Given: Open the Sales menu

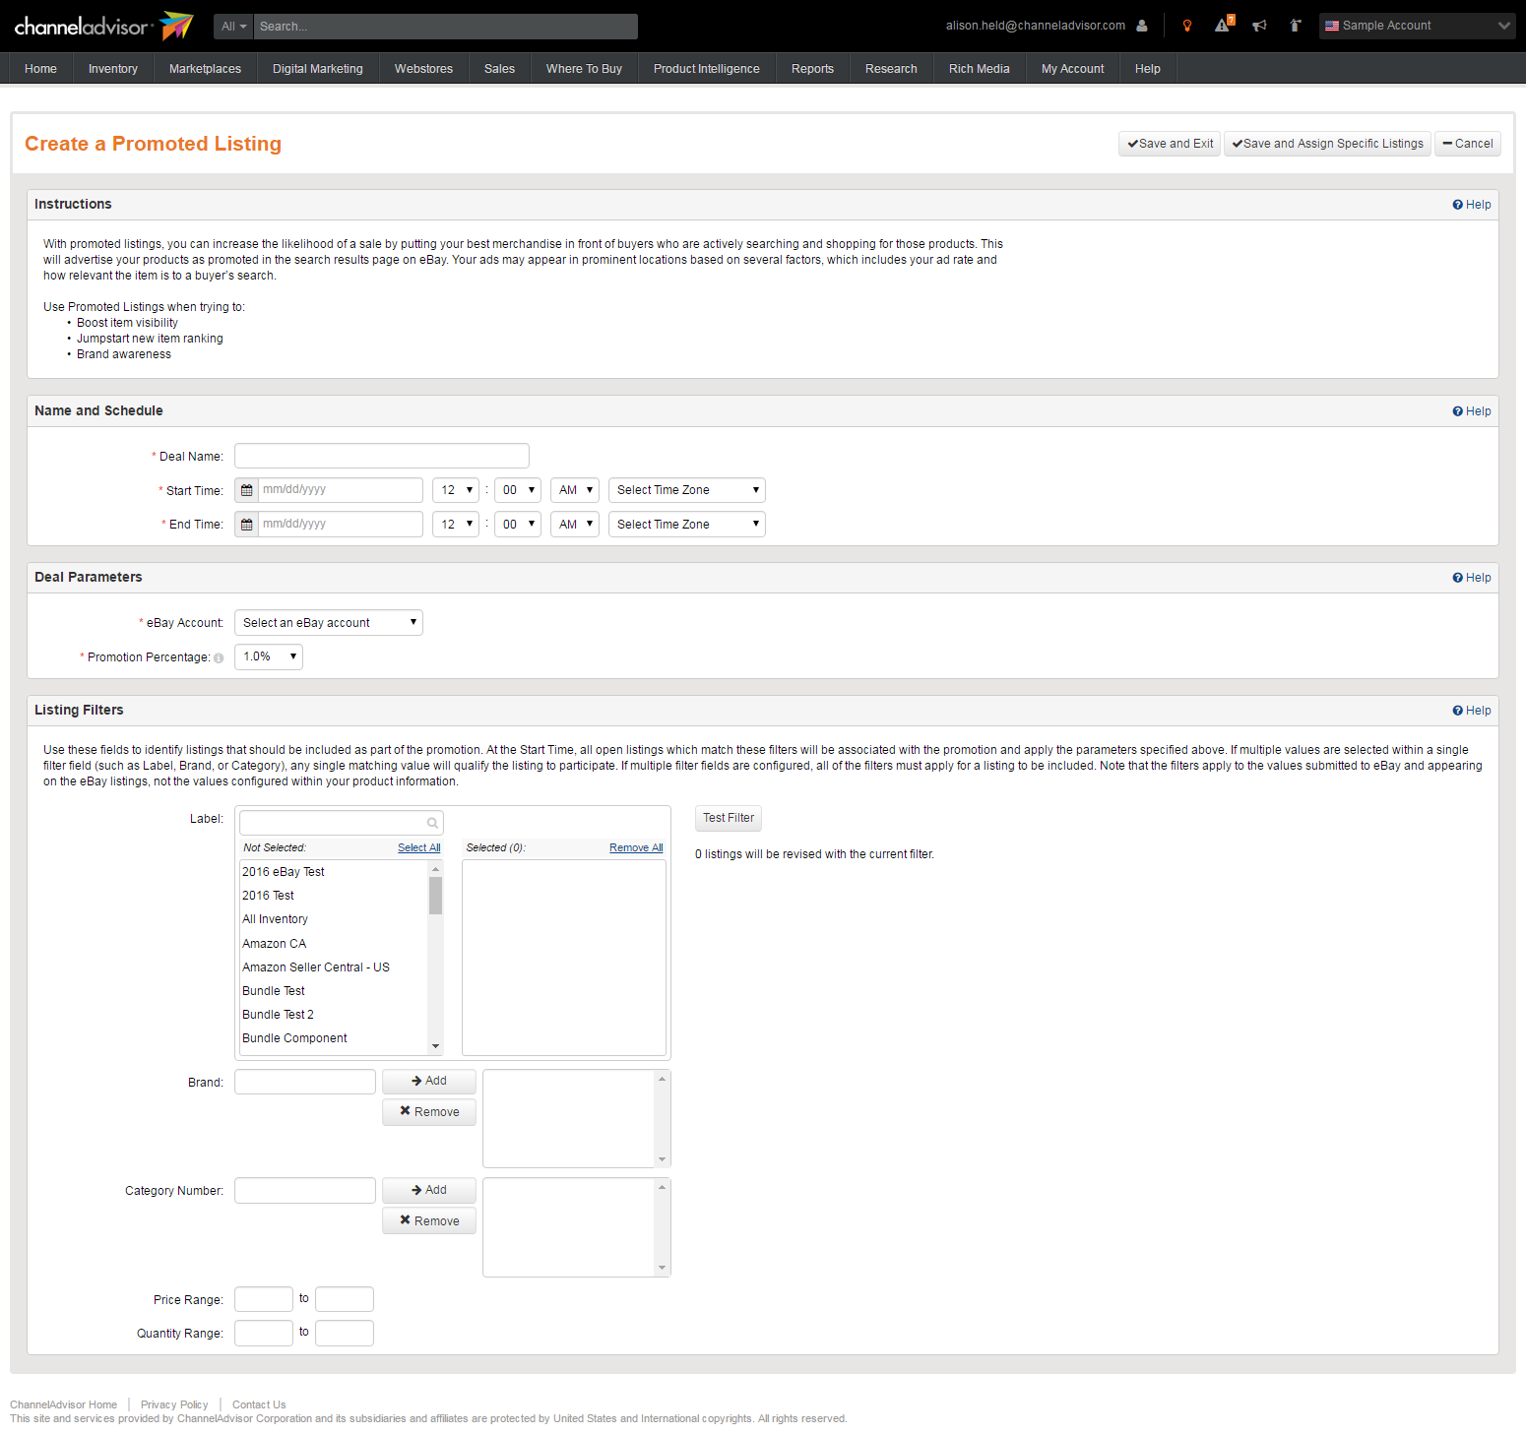Looking at the screenshot, I should (499, 69).
